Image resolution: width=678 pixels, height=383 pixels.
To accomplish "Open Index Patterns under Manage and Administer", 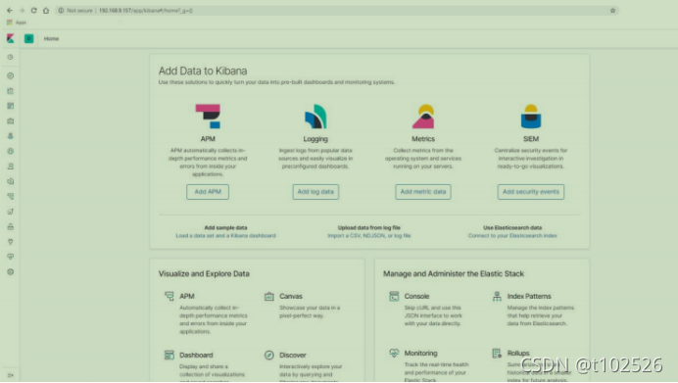I will pyautogui.click(x=529, y=296).
